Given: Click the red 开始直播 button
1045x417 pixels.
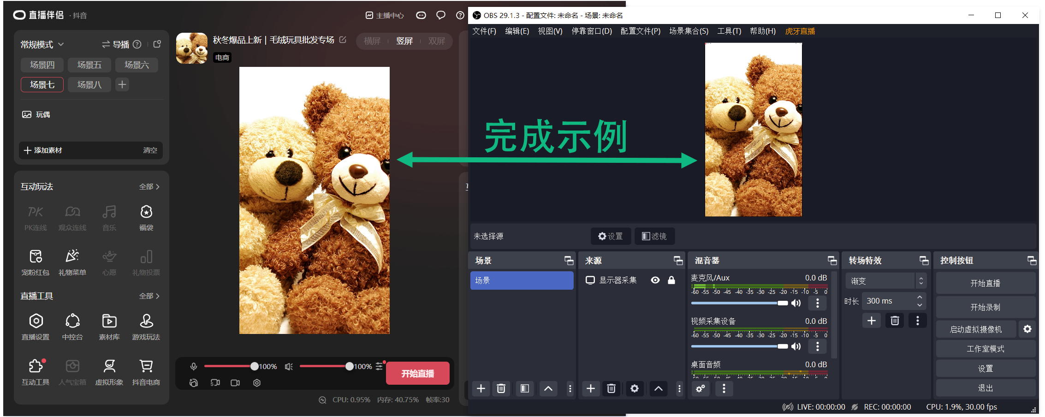Looking at the screenshot, I should pos(417,373).
